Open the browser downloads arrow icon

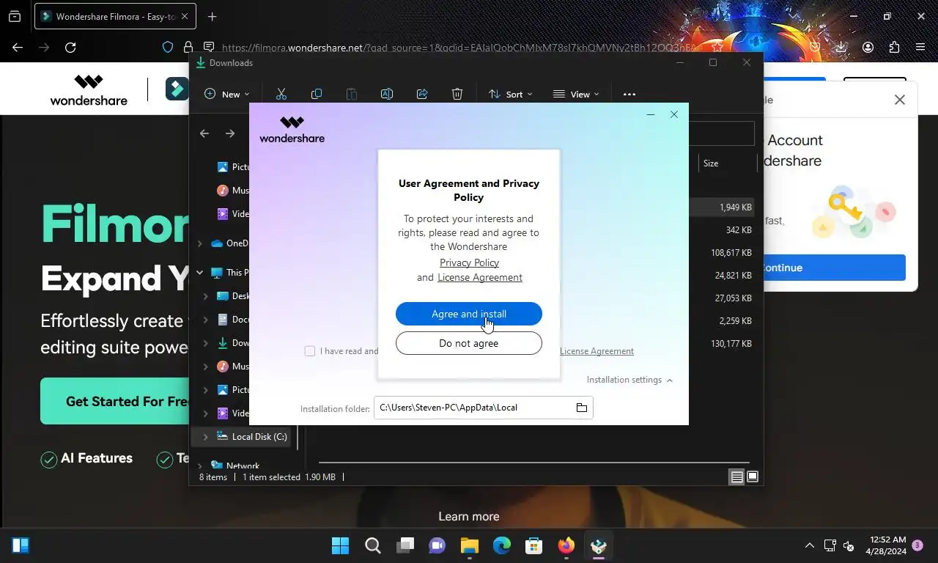pos(841,47)
